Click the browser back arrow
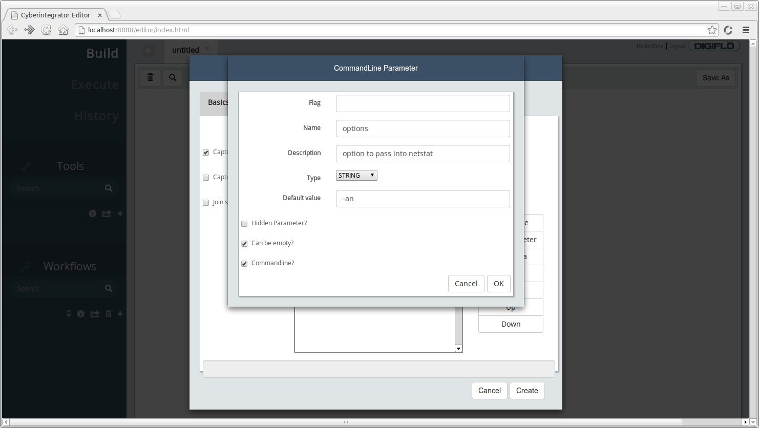Screen dimensions: 759x428 click(x=12, y=30)
